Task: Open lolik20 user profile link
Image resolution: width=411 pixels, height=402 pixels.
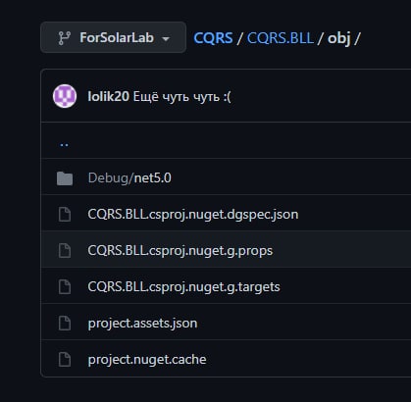Action: 109,96
